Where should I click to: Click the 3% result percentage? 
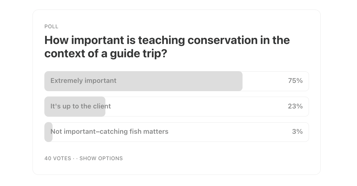297,132
